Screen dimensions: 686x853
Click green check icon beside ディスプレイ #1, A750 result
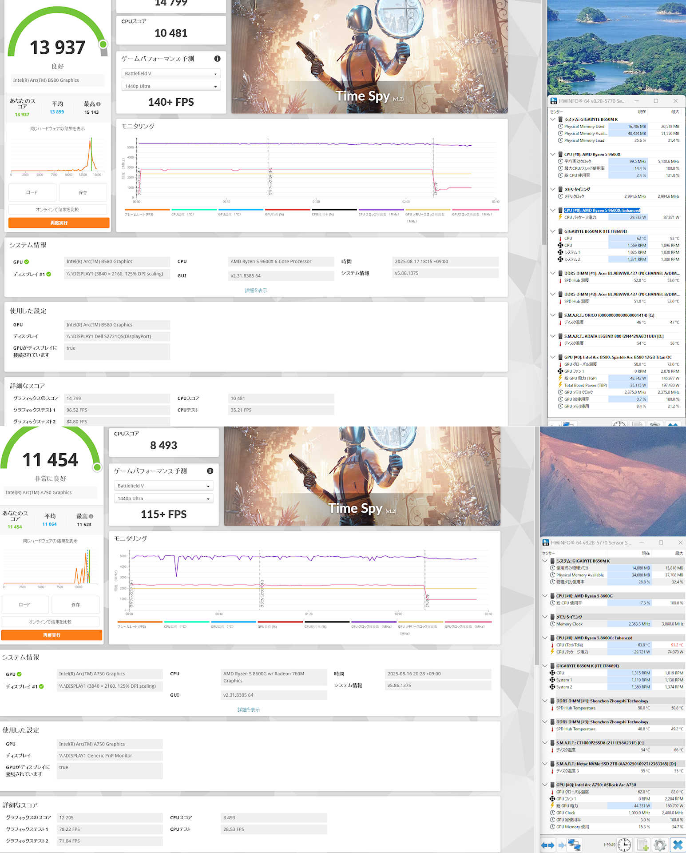click(x=41, y=686)
